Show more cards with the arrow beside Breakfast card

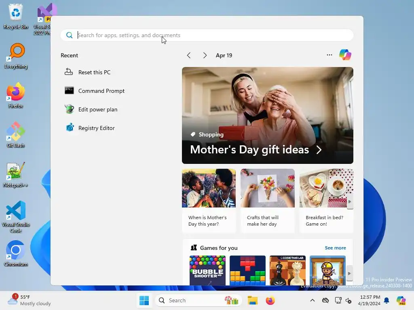(350, 201)
